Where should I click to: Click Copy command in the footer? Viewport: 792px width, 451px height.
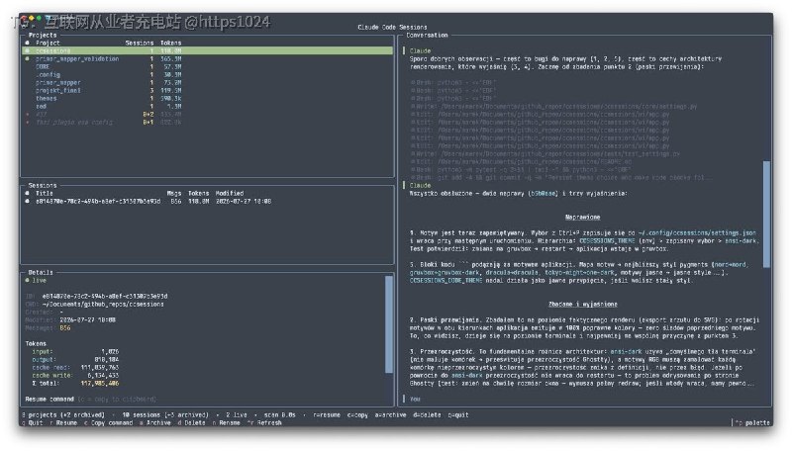[x=108, y=423]
